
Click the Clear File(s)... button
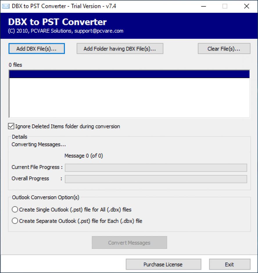(x=224, y=49)
